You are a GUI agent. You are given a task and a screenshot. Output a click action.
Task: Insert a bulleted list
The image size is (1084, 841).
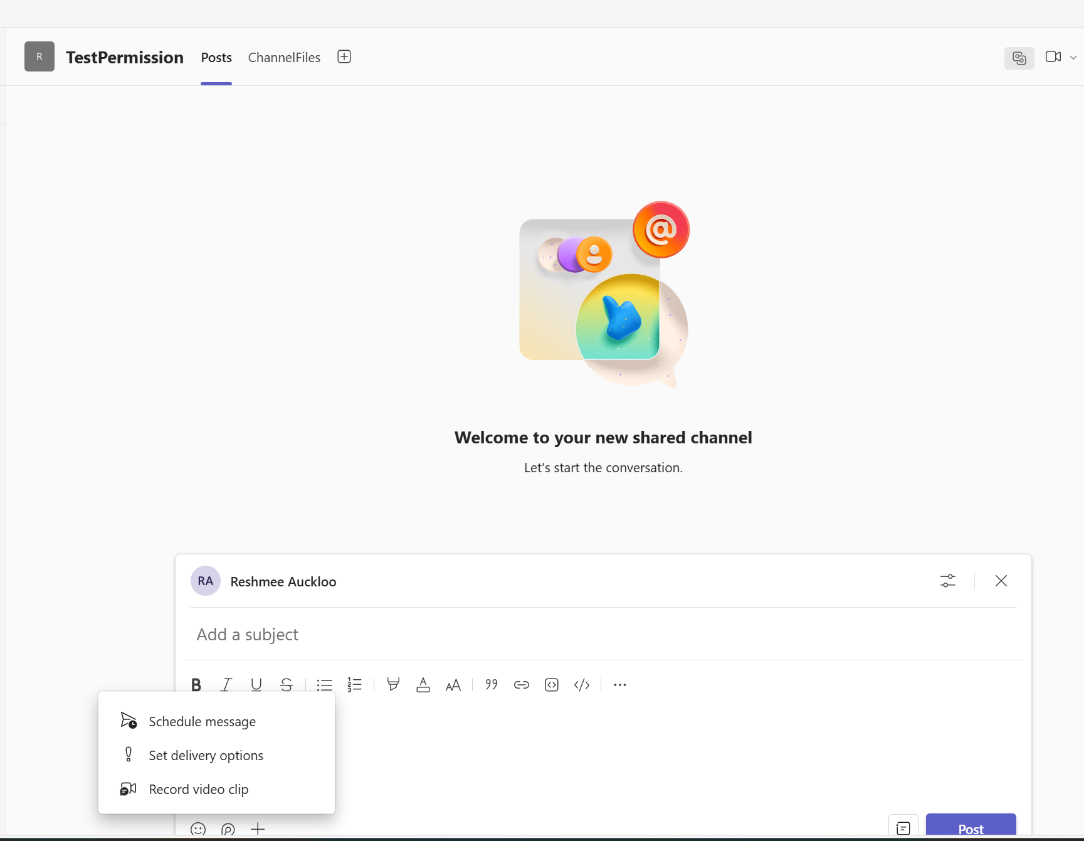click(325, 684)
